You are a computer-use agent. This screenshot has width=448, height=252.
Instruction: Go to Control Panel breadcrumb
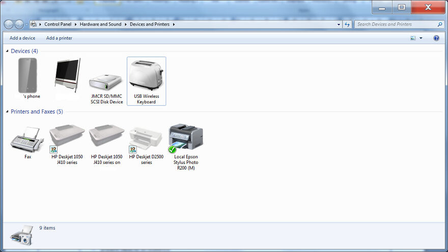click(x=58, y=24)
